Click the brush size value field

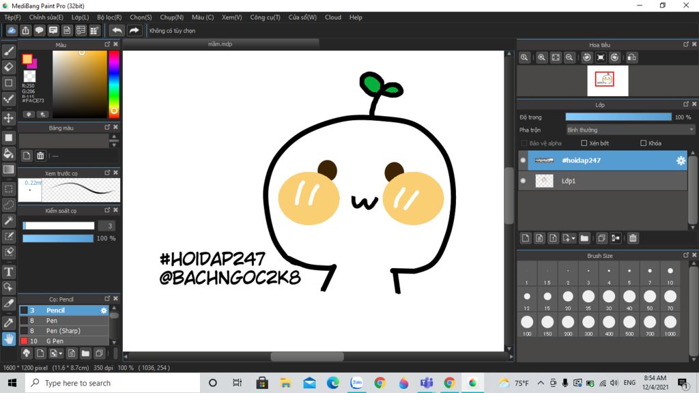(106, 226)
